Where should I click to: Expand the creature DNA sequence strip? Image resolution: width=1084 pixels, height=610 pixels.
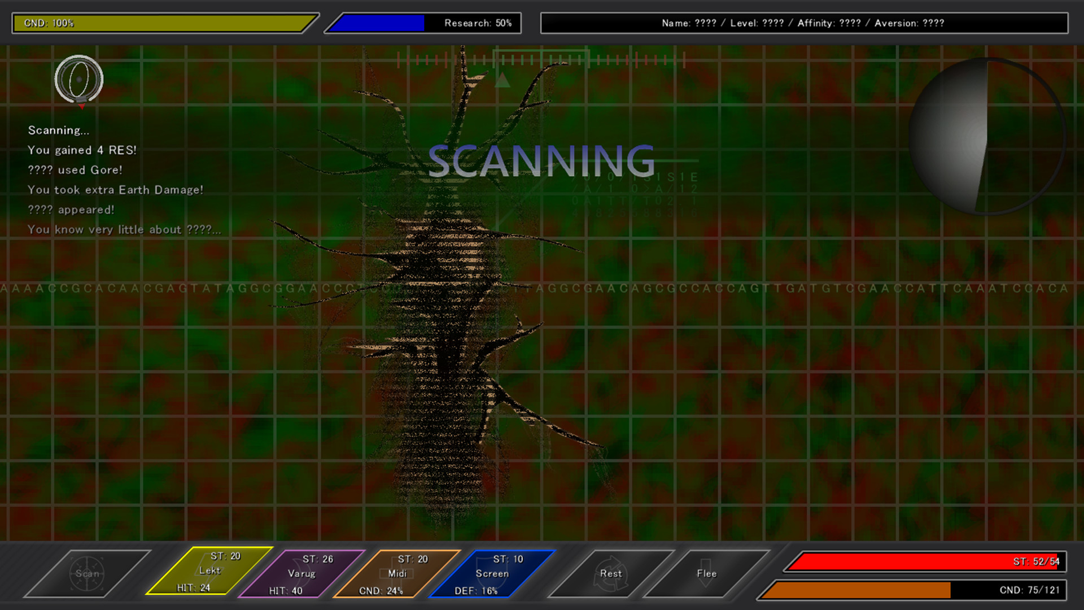click(x=542, y=288)
